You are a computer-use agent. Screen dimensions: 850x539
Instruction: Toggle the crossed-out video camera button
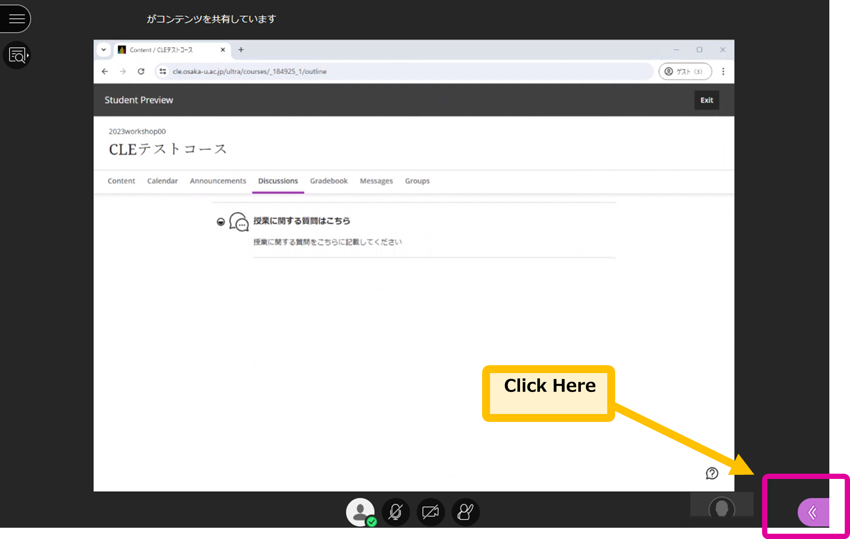(430, 512)
